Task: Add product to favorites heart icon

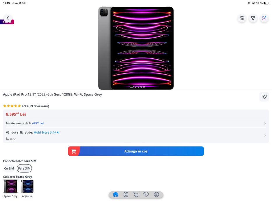Action: coord(264,97)
